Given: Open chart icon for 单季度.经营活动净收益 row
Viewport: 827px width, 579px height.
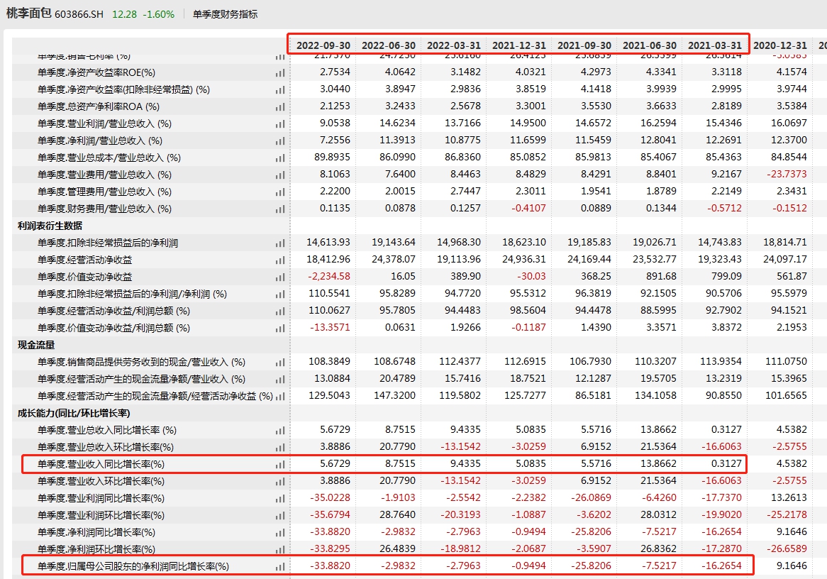Looking at the screenshot, I should click(x=280, y=260).
